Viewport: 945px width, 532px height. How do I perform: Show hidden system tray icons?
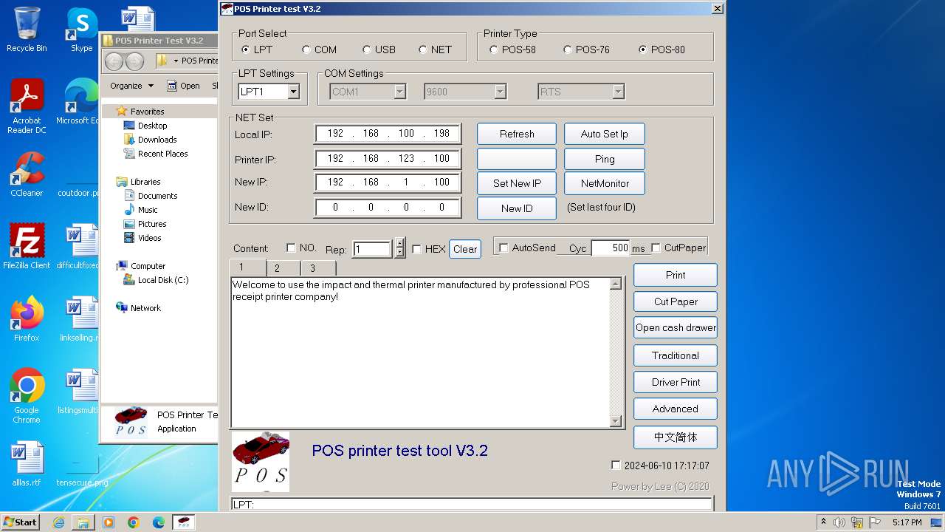(823, 522)
